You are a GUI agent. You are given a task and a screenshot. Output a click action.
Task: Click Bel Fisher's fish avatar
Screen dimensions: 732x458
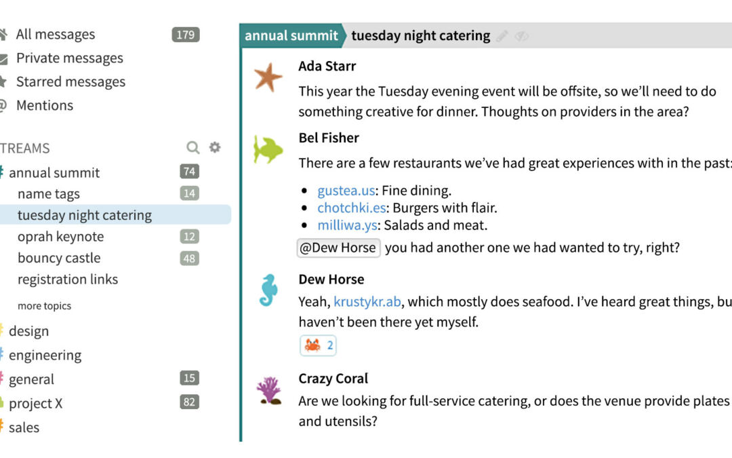(x=268, y=149)
